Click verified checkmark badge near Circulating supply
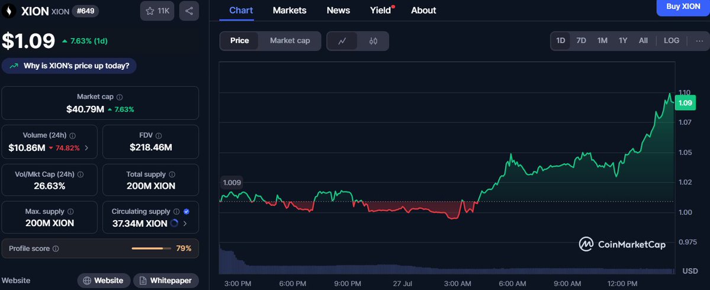Viewport: 710px width, 290px height. tap(187, 211)
